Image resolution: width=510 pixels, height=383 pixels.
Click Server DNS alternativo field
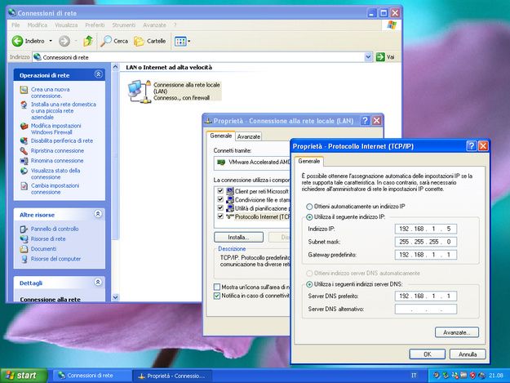pos(426,309)
